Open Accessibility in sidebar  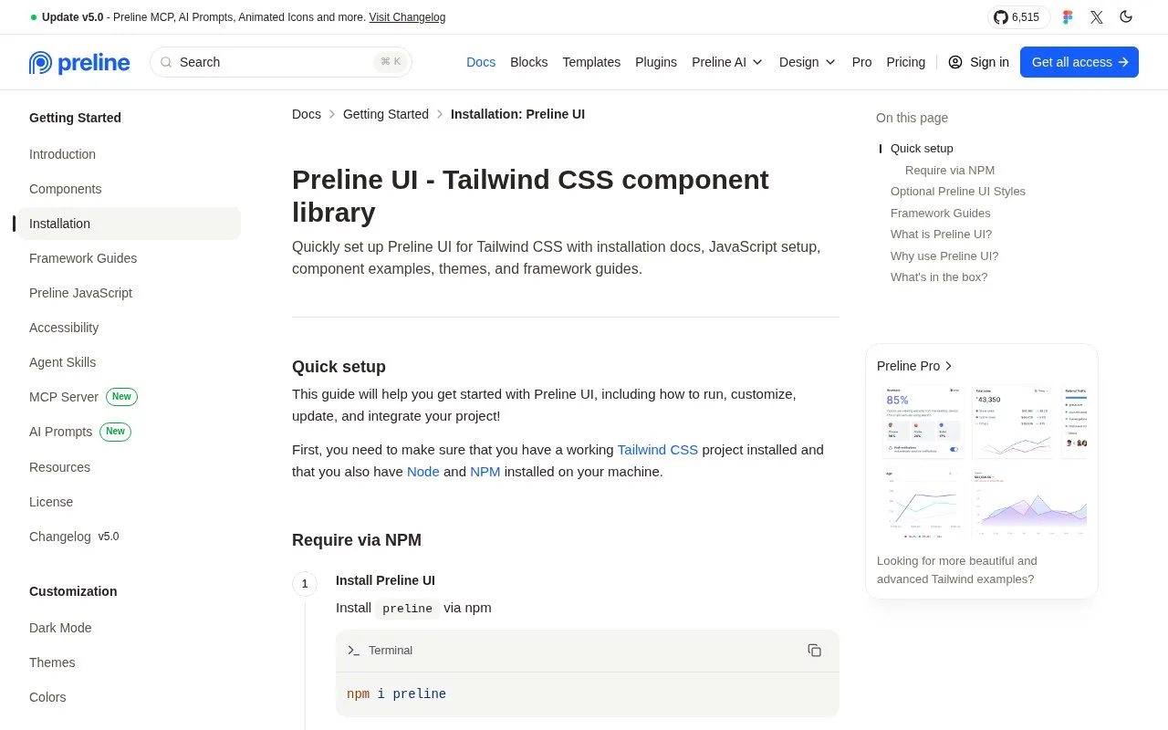(x=130, y=328)
